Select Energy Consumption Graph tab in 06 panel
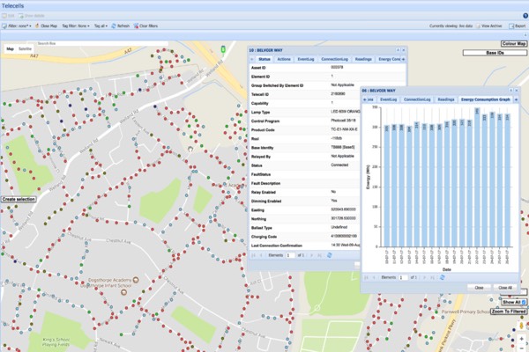The height and width of the screenshot is (352, 529). click(x=486, y=99)
